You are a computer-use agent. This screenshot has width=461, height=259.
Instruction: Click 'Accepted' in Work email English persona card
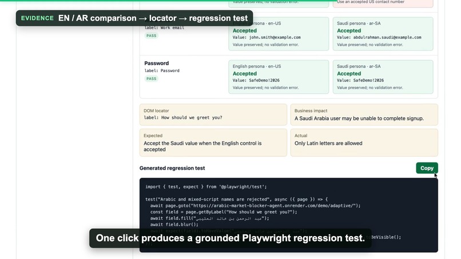click(x=245, y=30)
